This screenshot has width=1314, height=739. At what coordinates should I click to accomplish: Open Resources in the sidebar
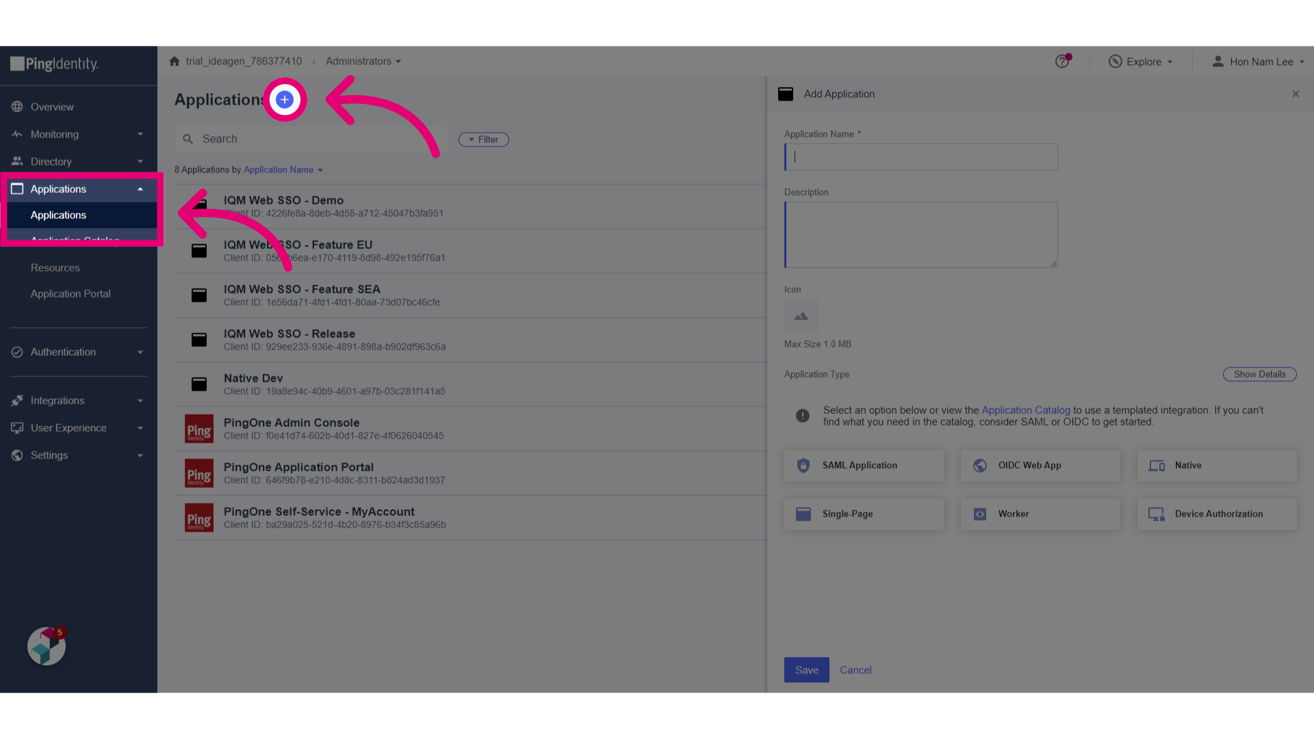click(55, 268)
